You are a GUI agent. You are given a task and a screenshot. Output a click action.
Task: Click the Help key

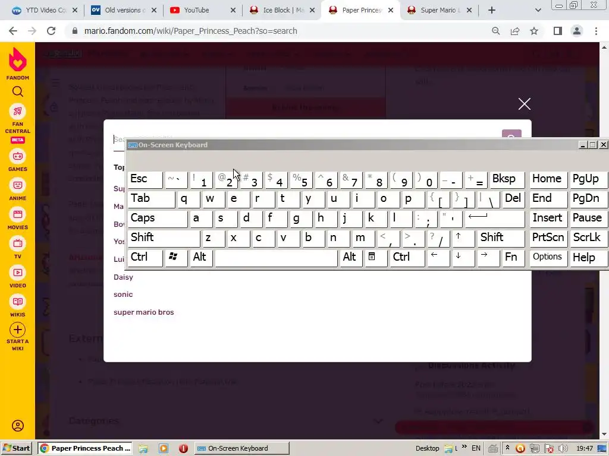click(588, 258)
